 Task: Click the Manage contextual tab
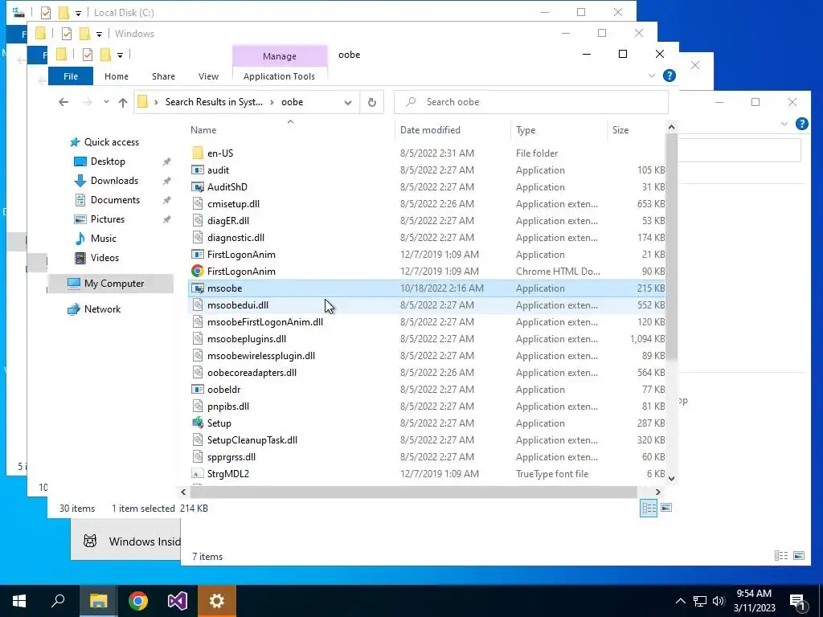(280, 56)
